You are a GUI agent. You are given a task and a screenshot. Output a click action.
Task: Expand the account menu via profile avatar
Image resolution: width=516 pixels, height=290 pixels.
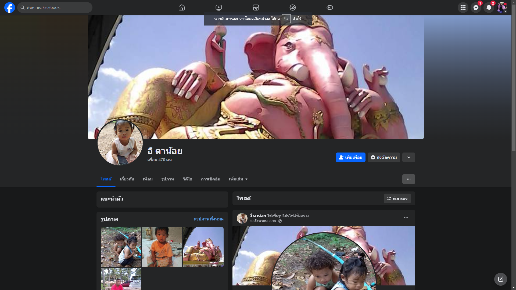point(501,8)
